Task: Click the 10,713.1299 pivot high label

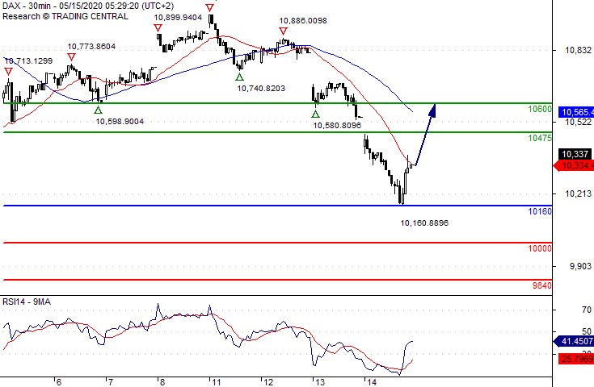Action: click(28, 60)
